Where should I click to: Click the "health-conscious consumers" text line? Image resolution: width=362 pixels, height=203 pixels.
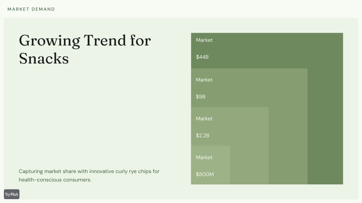(55, 180)
